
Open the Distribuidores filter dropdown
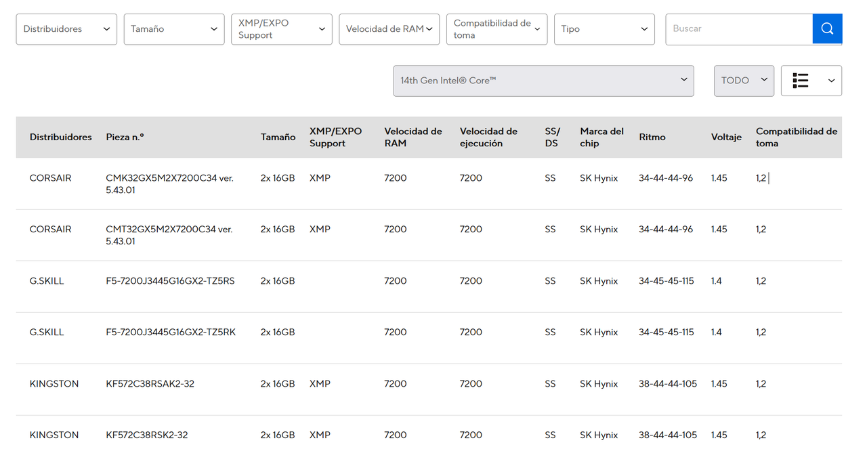coord(66,29)
